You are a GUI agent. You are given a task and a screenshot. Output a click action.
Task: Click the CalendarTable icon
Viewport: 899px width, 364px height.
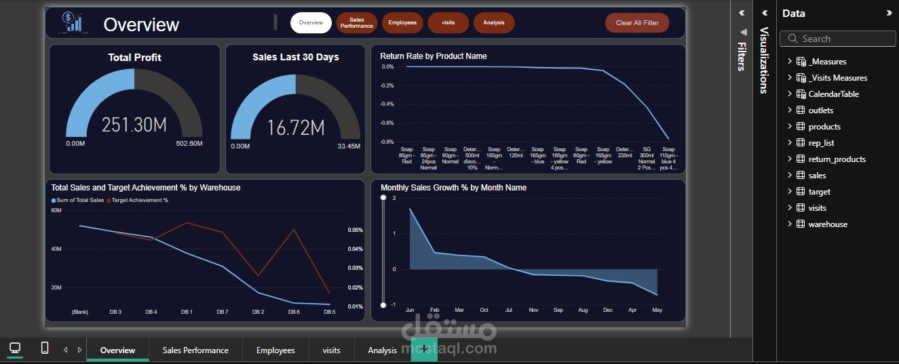click(x=801, y=94)
